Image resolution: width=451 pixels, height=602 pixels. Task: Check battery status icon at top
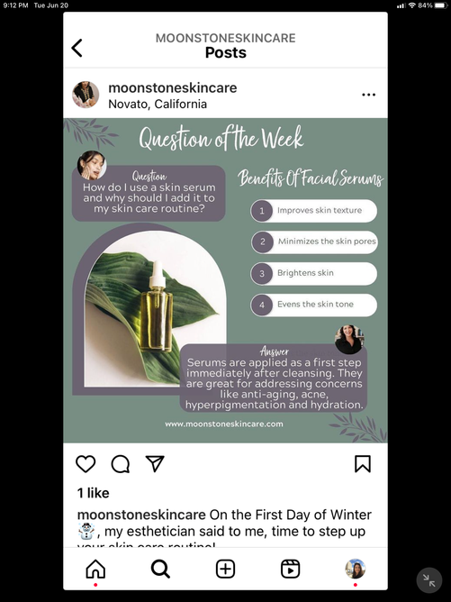pos(441,5)
